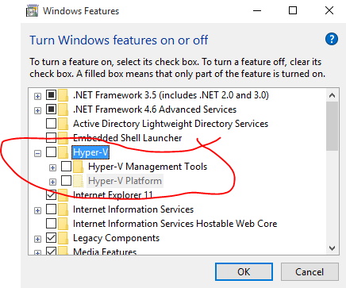
Task: Maximize the Windows Features window
Action: [293, 11]
